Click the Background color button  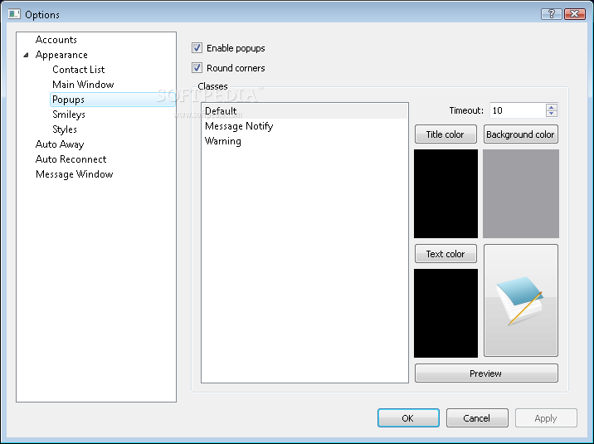click(520, 134)
